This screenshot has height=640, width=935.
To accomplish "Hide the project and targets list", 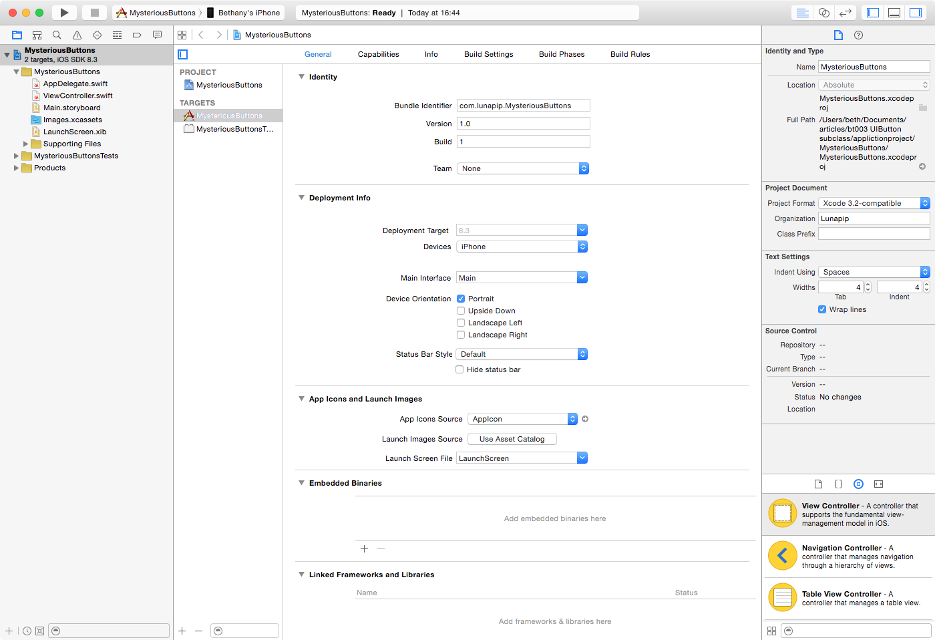I will point(183,54).
